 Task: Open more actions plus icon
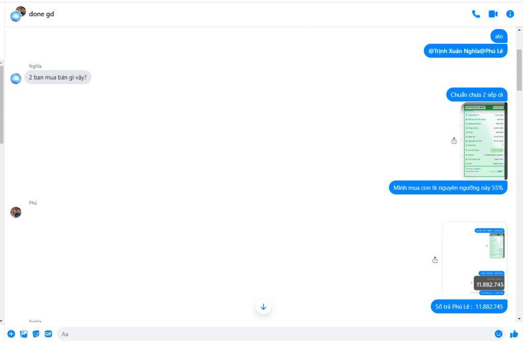(x=11, y=334)
